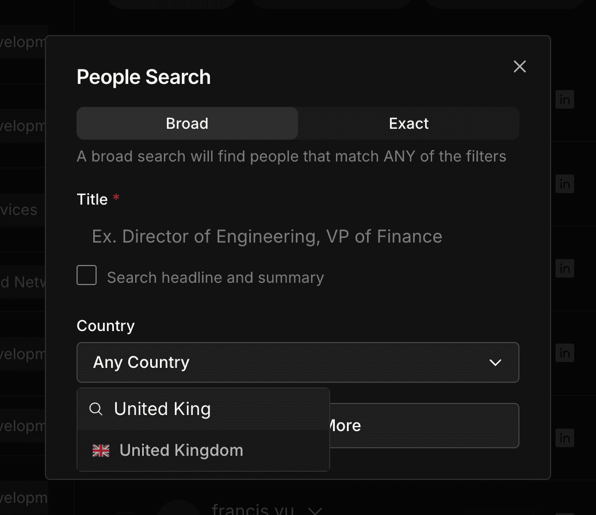The width and height of the screenshot is (596, 515).
Task: Switch to the Broad search tab
Action: pos(187,124)
